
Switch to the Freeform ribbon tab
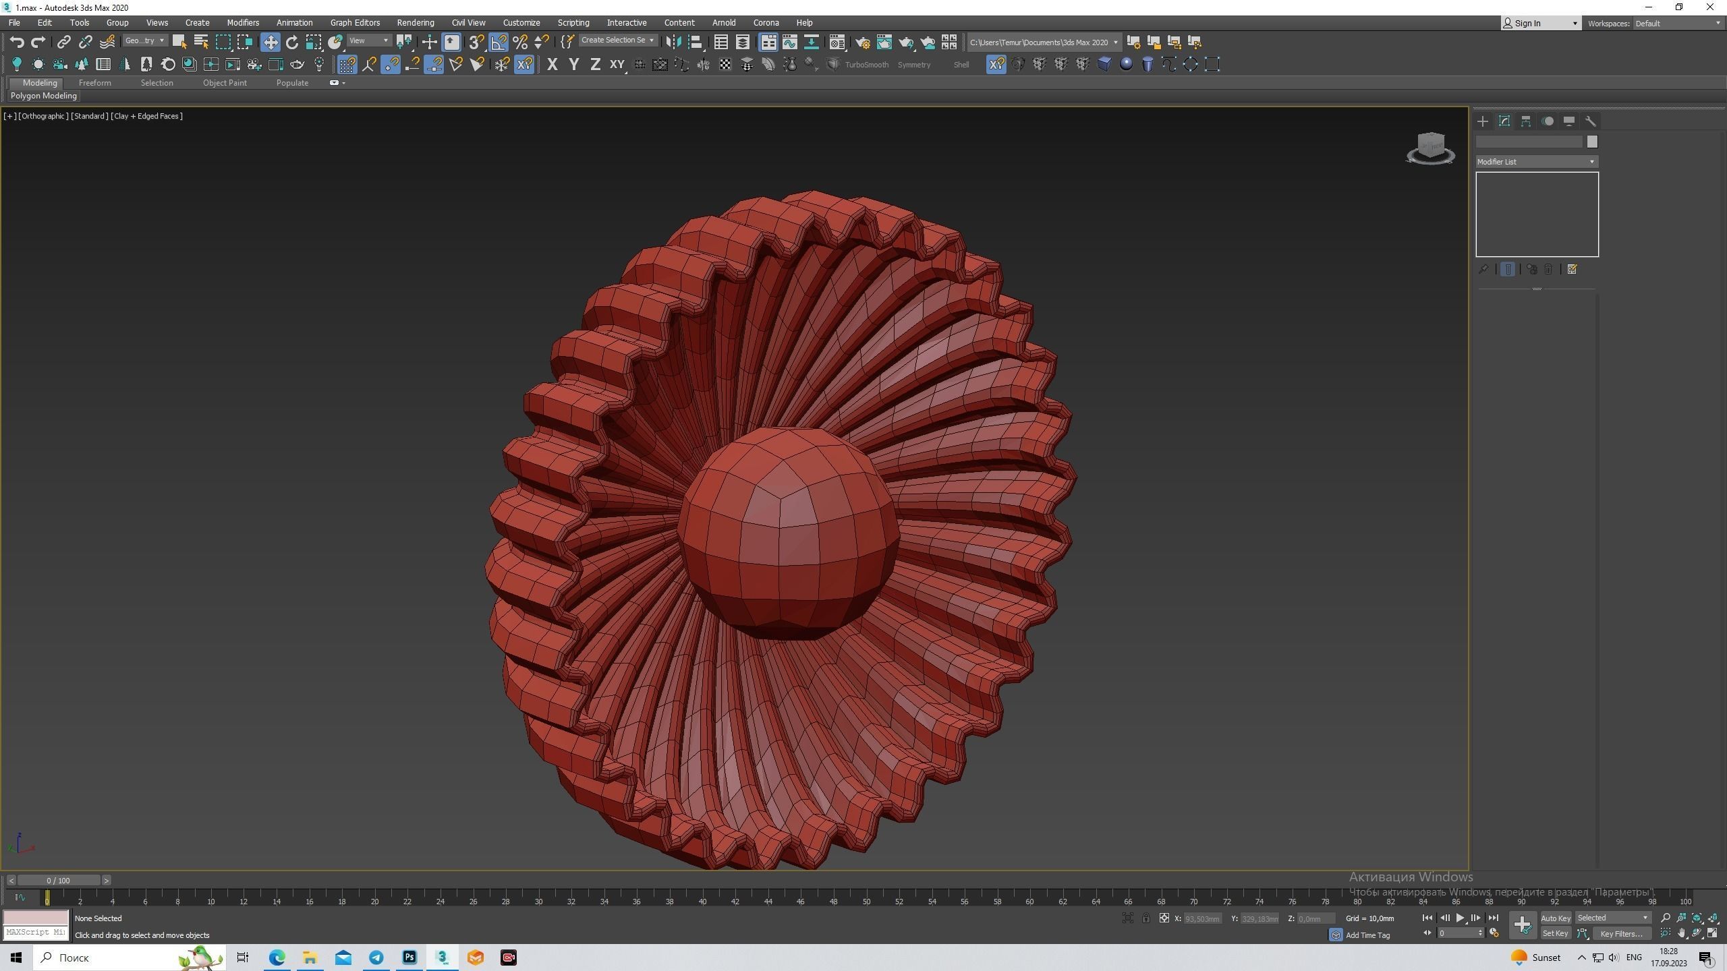(94, 83)
